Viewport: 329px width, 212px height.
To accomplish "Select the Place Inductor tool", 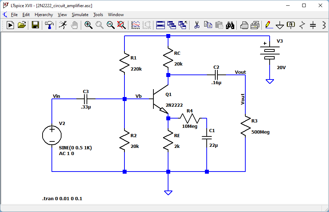I will [x=324, y=25].
